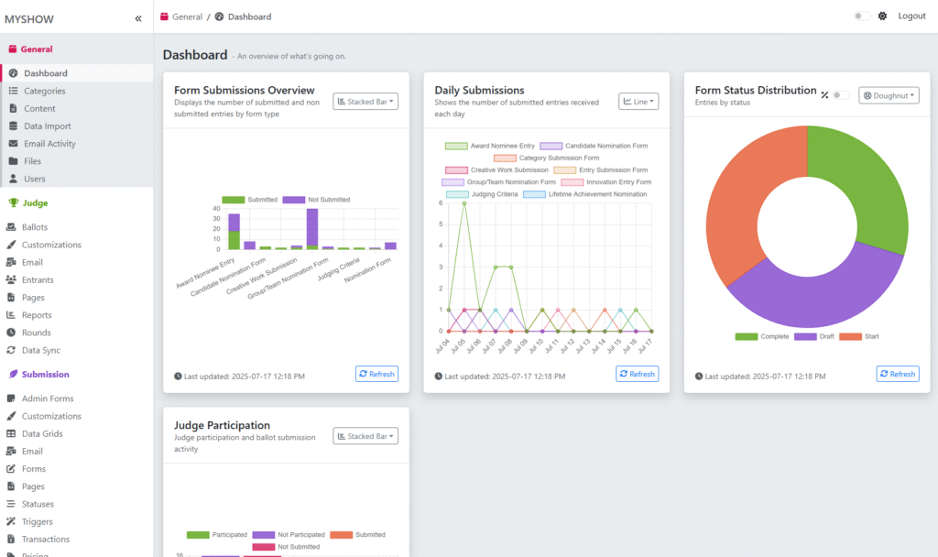Click the General breadcrumb in the header
The image size is (938, 557).
[187, 16]
